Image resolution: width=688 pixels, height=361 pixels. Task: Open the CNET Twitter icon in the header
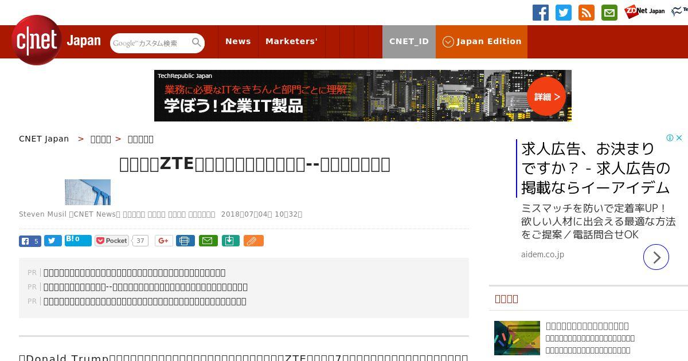pos(564,13)
